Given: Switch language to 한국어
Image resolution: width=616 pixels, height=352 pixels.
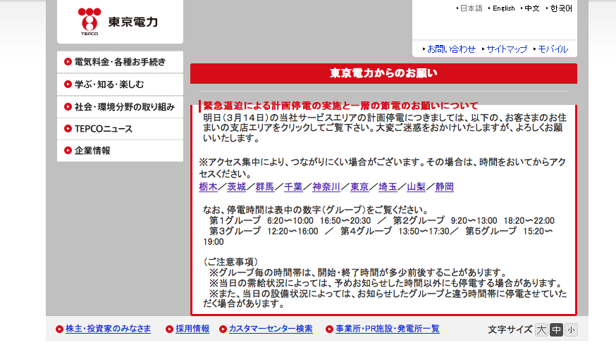Looking at the screenshot, I should point(561,8).
